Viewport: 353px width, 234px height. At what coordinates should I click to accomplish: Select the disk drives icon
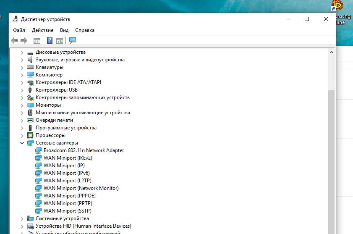30,53
